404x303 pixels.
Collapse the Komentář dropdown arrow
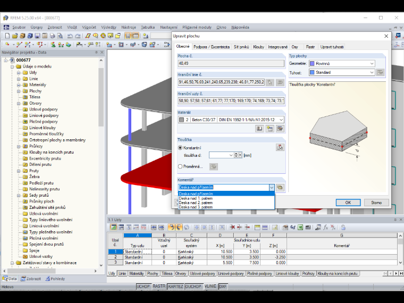tap(272, 187)
